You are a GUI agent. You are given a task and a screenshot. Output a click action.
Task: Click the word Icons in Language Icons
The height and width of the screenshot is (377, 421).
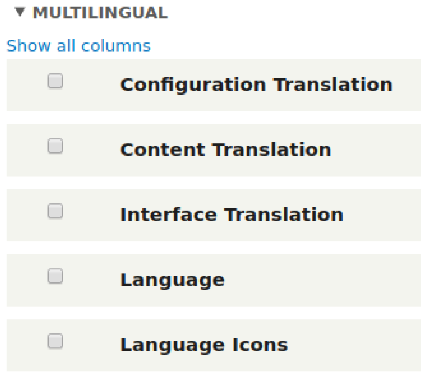pyautogui.click(x=263, y=345)
